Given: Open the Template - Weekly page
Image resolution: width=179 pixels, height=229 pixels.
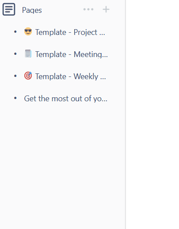Looking at the screenshot, I should (x=71, y=76).
